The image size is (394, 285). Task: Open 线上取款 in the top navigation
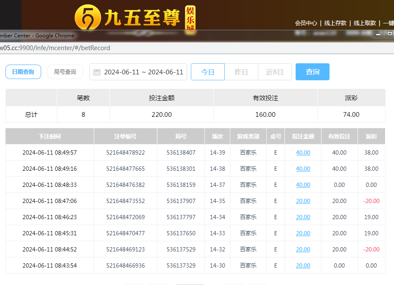365,23
